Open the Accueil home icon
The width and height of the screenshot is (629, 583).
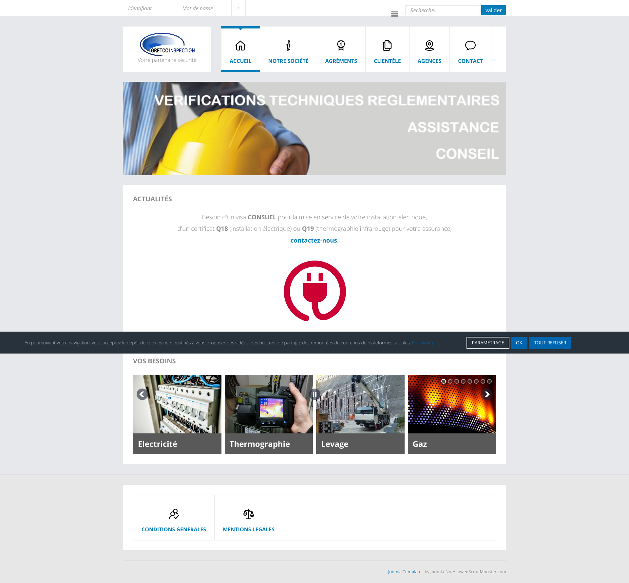tap(240, 46)
